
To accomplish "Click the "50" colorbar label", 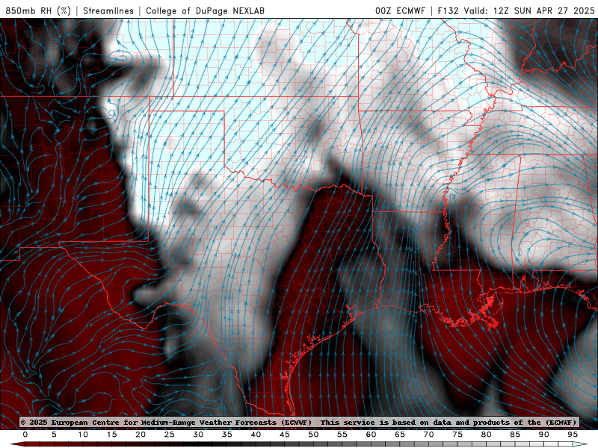I will (x=313, y=435).
